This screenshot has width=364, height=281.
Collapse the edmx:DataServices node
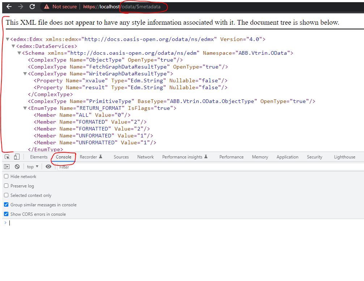click(x=13, y=46)
